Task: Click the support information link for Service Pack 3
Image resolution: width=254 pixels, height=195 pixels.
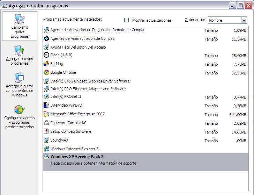Action: 94,163
